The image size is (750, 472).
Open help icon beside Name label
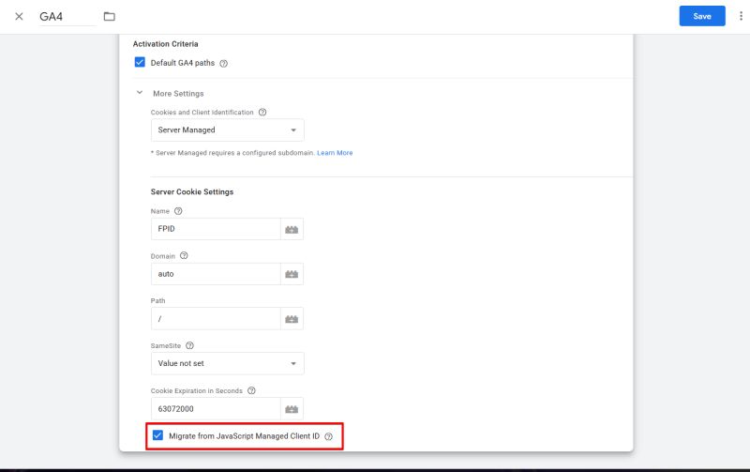pyautogui.click(x=178, y=210)
